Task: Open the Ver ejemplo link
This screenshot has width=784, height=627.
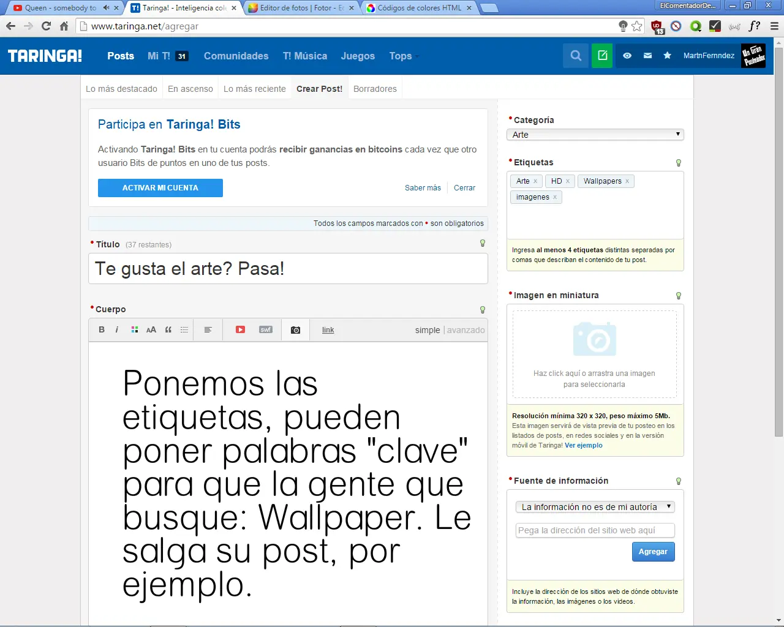Action: 584,445
